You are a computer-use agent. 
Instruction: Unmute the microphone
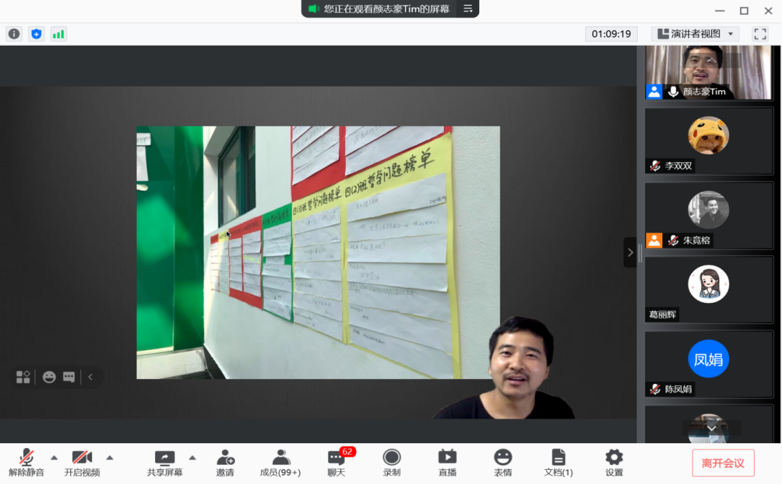coord(27,463)
